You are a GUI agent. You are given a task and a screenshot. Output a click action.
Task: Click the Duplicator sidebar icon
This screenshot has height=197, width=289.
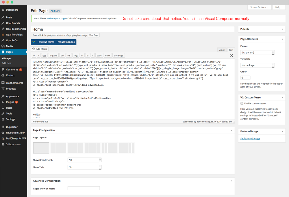(3, 127)
